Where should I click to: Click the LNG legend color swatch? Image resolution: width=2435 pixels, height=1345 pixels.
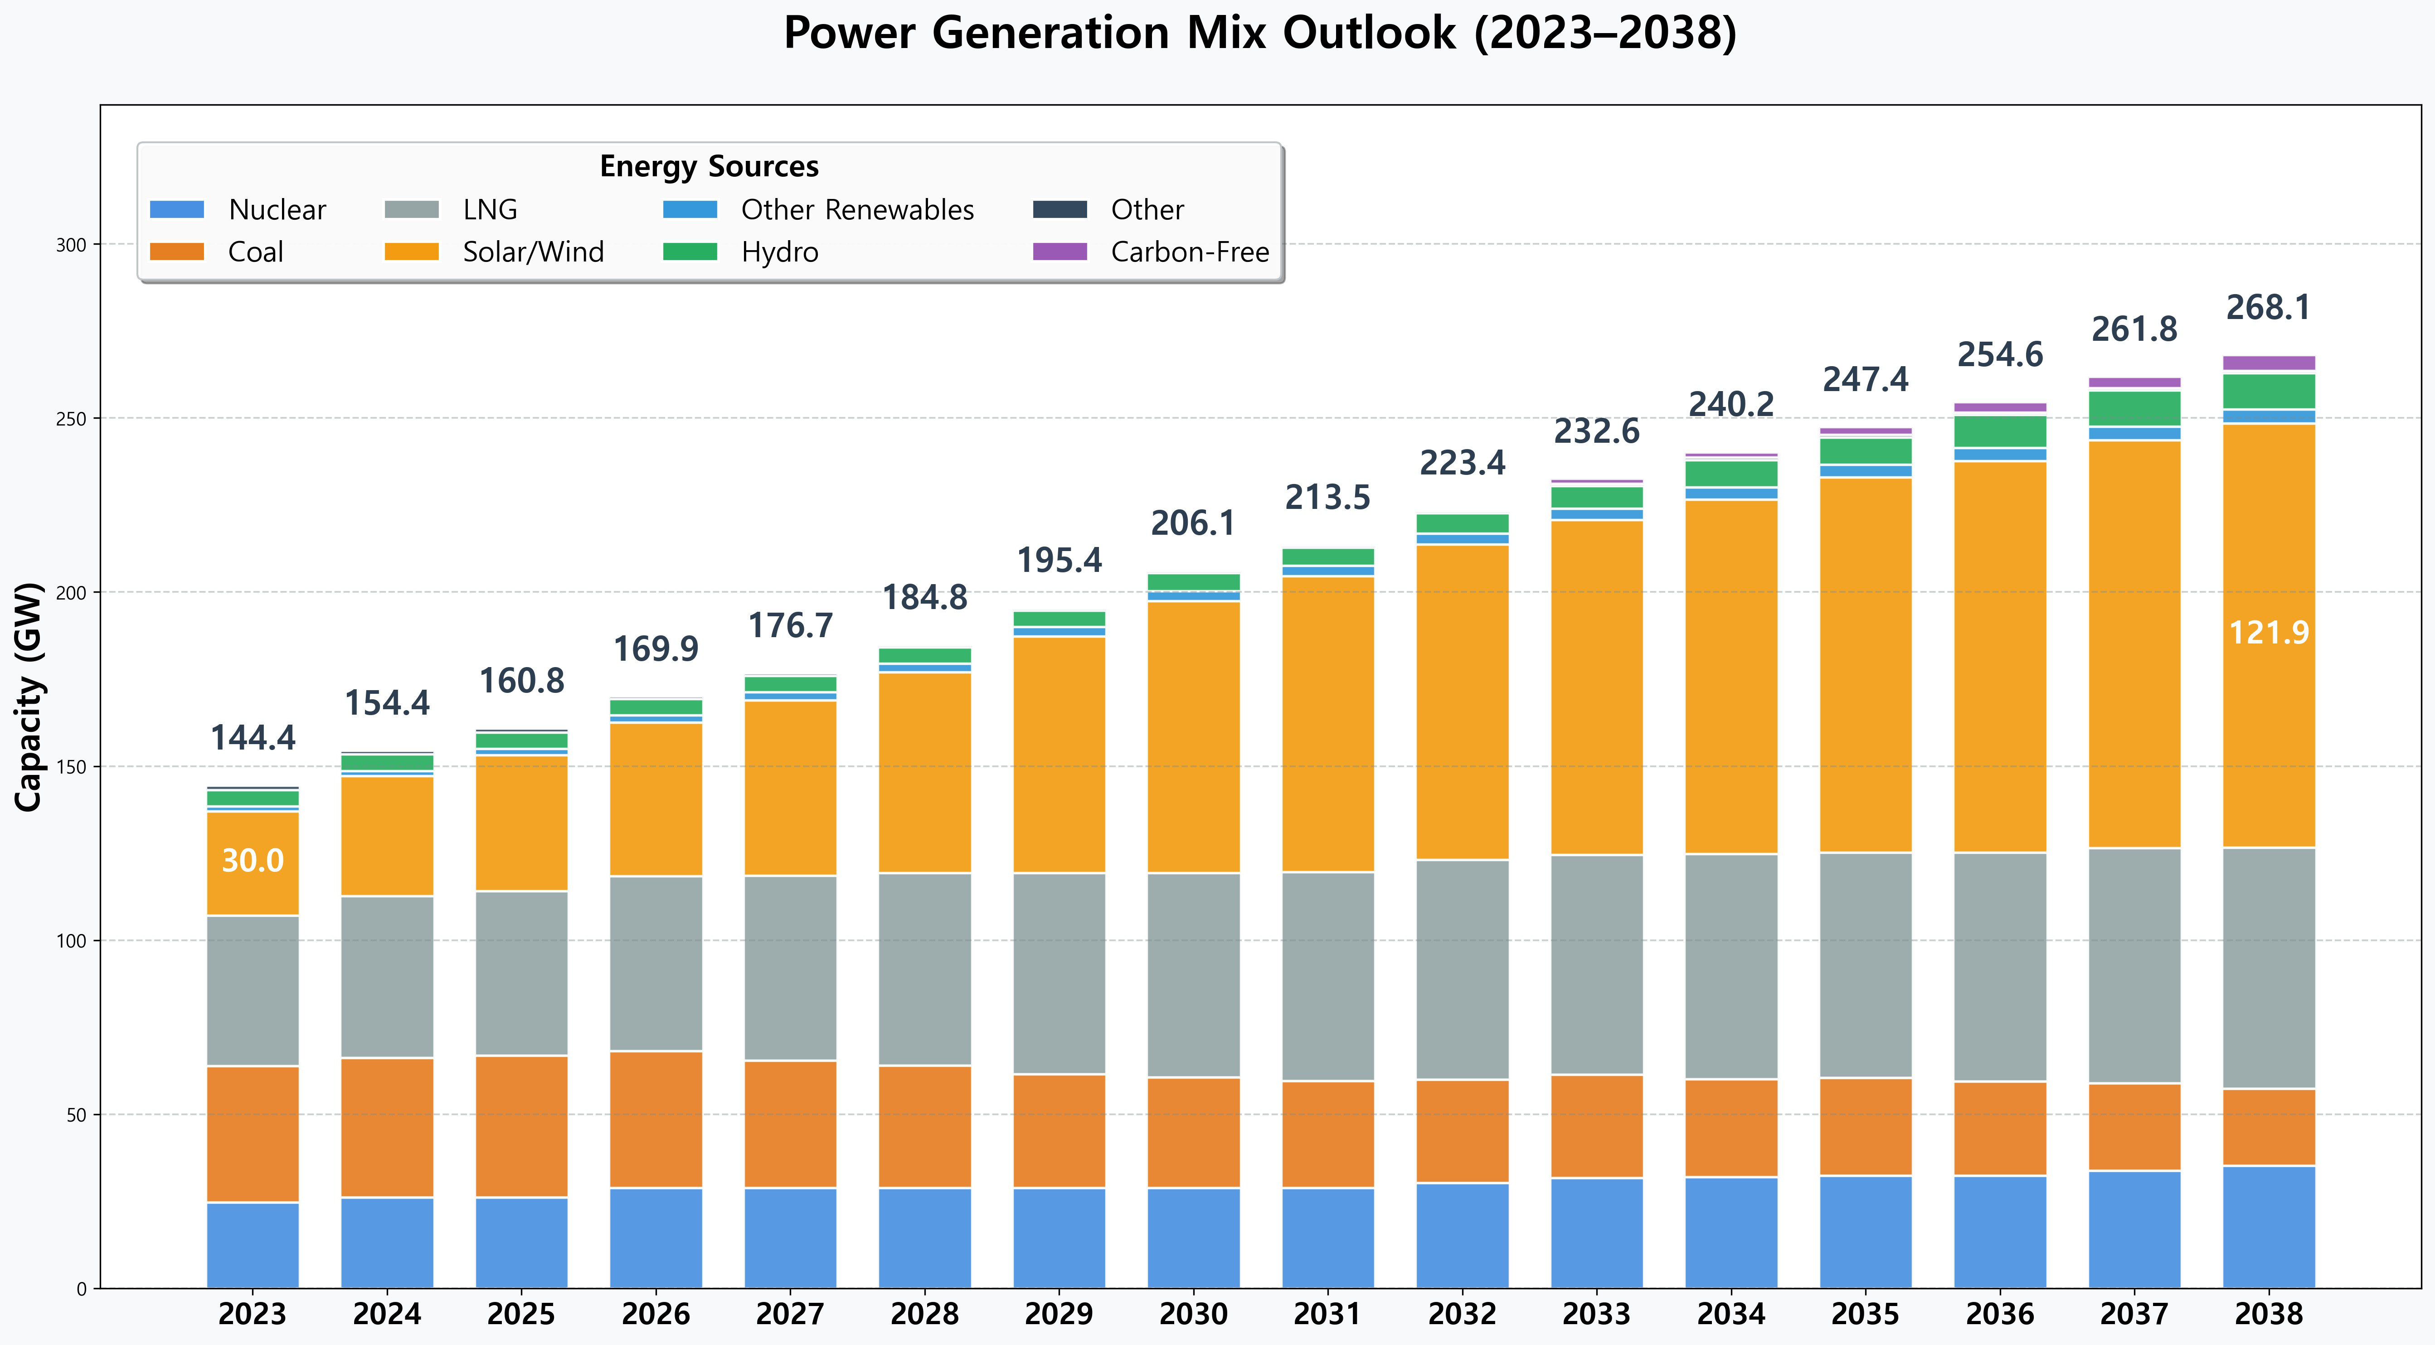point(411,209)
